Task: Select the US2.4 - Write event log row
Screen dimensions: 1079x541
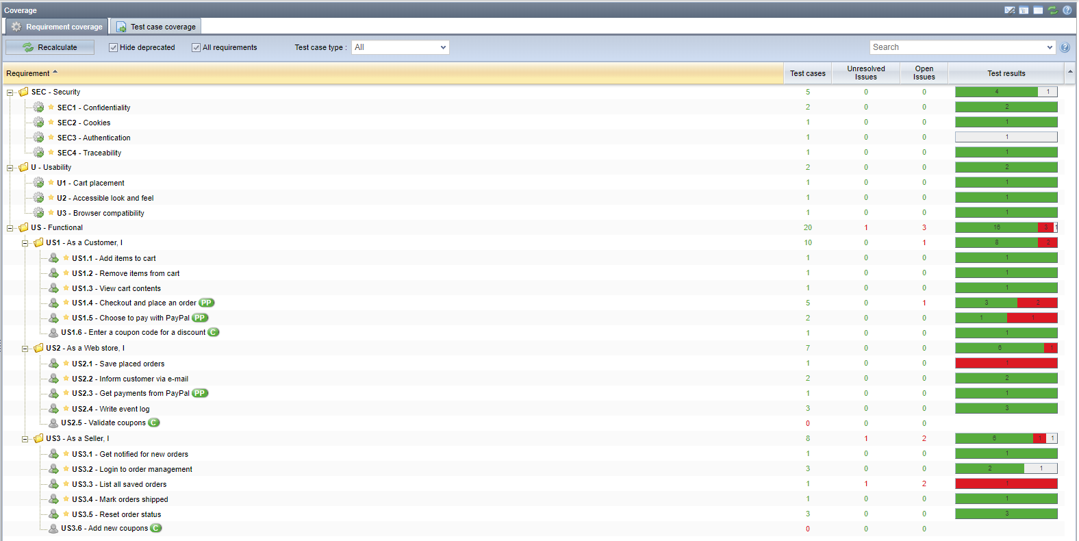Action: click(x=534, y=408)
